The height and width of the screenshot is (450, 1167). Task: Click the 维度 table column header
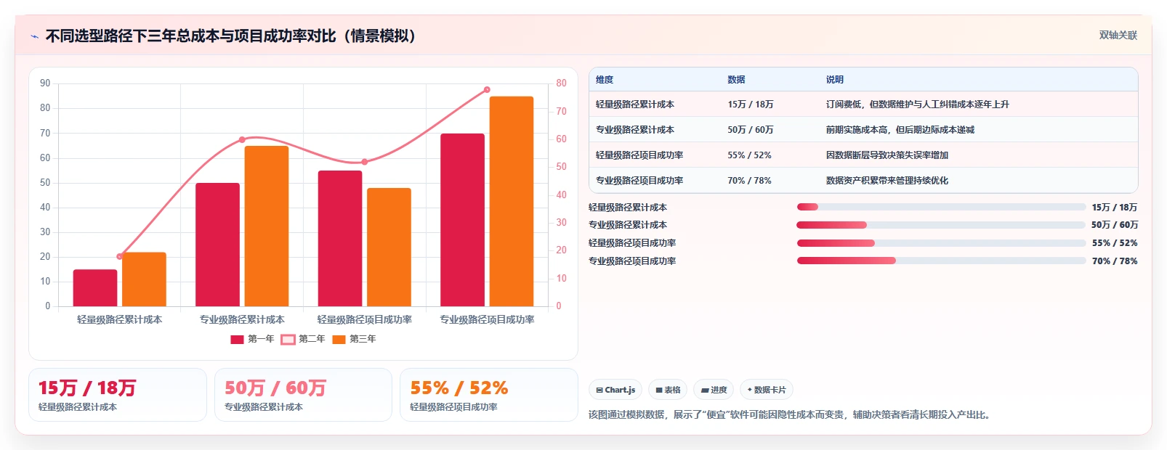(605, 80)
